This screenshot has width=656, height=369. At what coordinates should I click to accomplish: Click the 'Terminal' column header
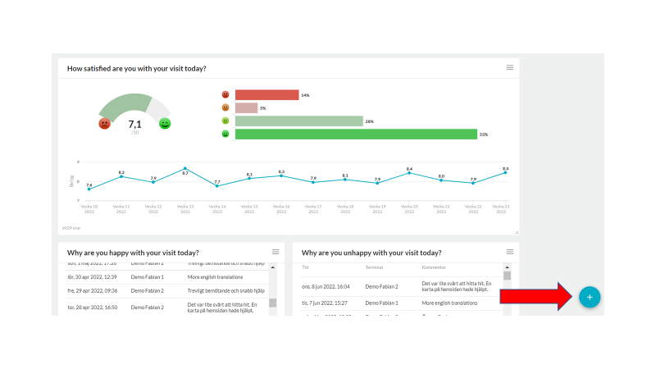point(374,267)
